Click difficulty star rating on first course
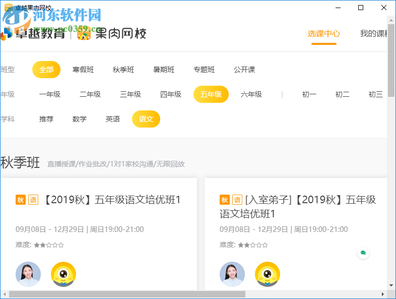The height and width of the screenshot is (299, 396). tap(49, 245)
